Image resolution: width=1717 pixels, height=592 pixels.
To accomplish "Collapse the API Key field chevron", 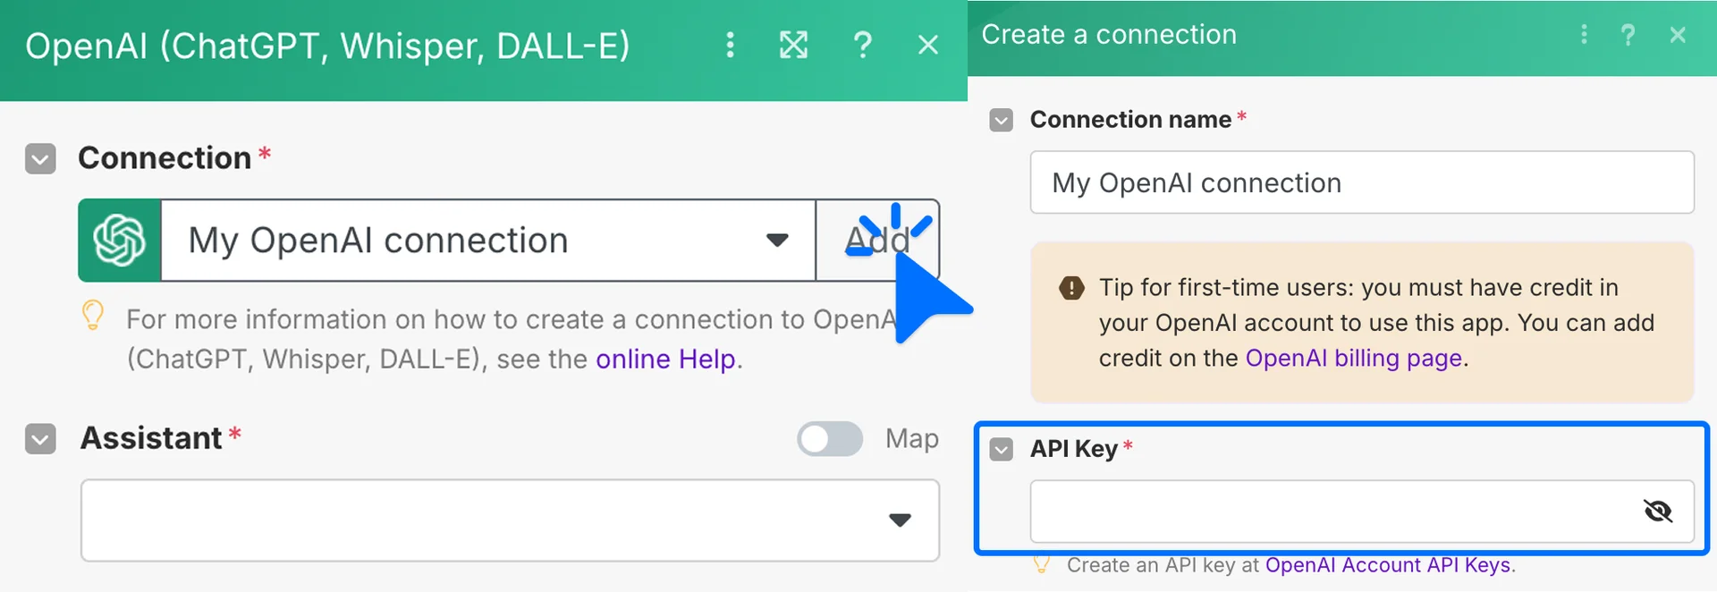I will coord(1002,449).
